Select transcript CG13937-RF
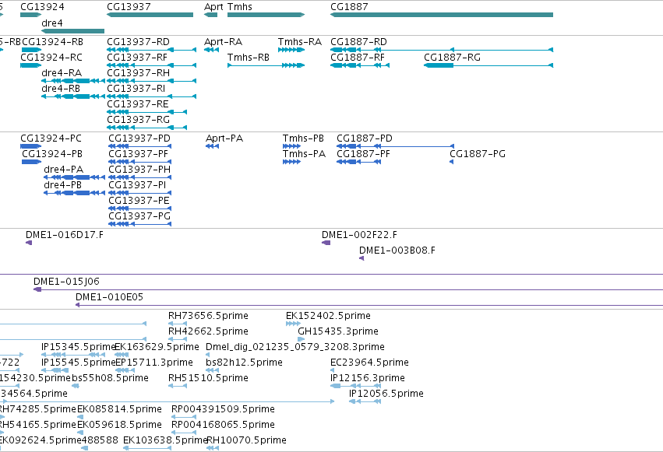The width and height of the screenshot is (663, 452). pyautogui.click(x=151, y=65)
